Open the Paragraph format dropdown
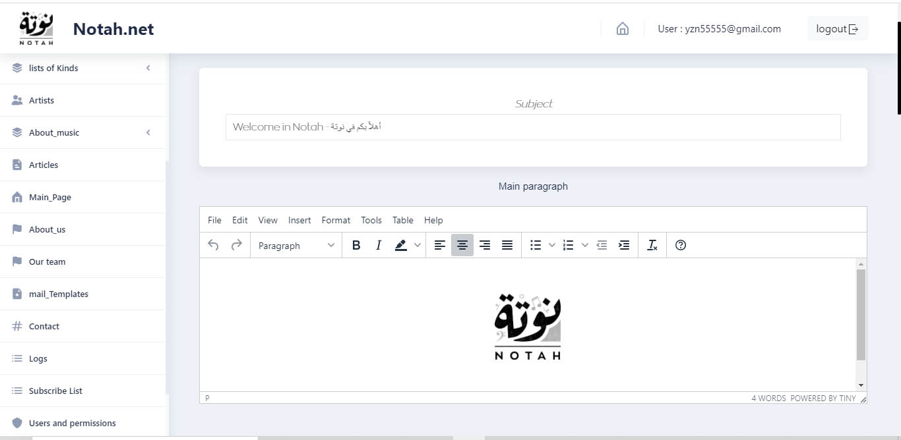Image resolution: width=901 pixels, height=440 pixels. [x=296, y=246]
